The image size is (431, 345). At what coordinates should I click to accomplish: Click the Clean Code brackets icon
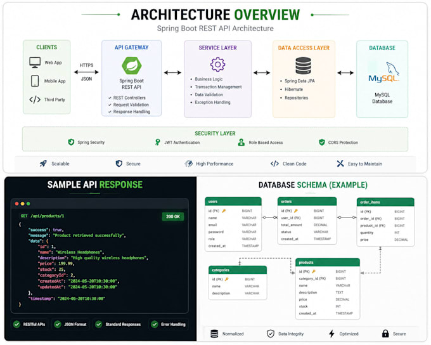pos(274,164)
